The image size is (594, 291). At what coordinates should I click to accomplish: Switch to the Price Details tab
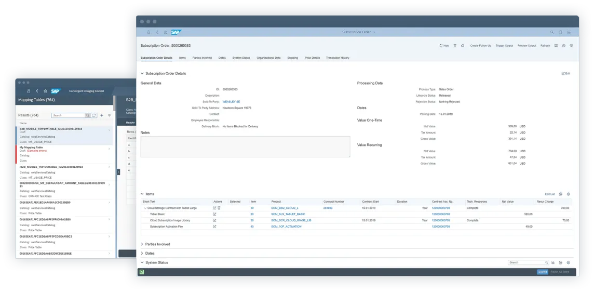point(312,58)
